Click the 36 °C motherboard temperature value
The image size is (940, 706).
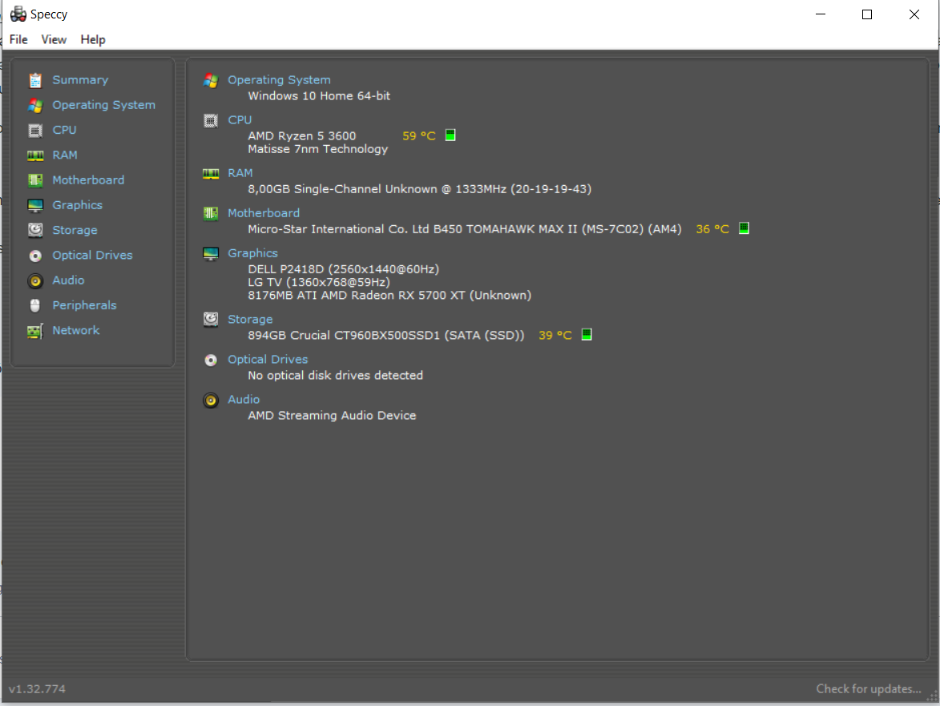point(712,229)
